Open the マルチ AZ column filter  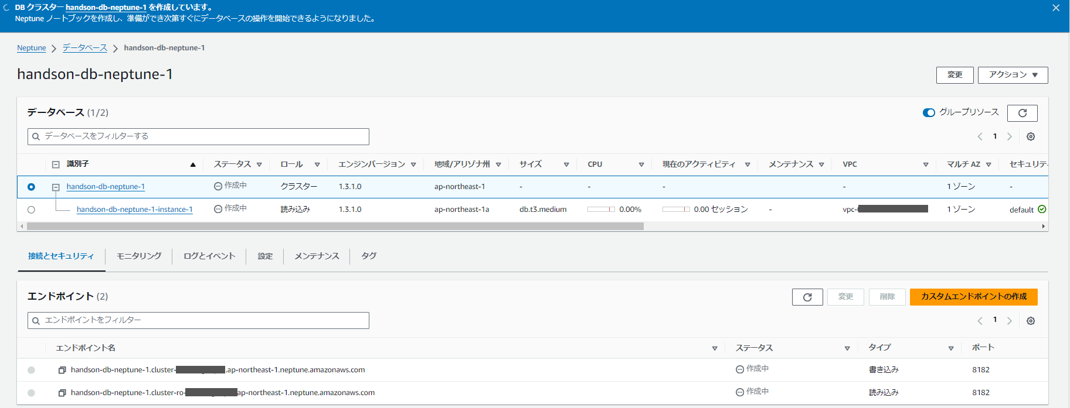pos(989,164)
